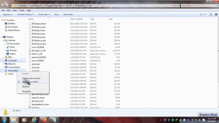This screenshot has height=123, width=219.
Task: Click the Back navigation button
Action: (2, 5)
